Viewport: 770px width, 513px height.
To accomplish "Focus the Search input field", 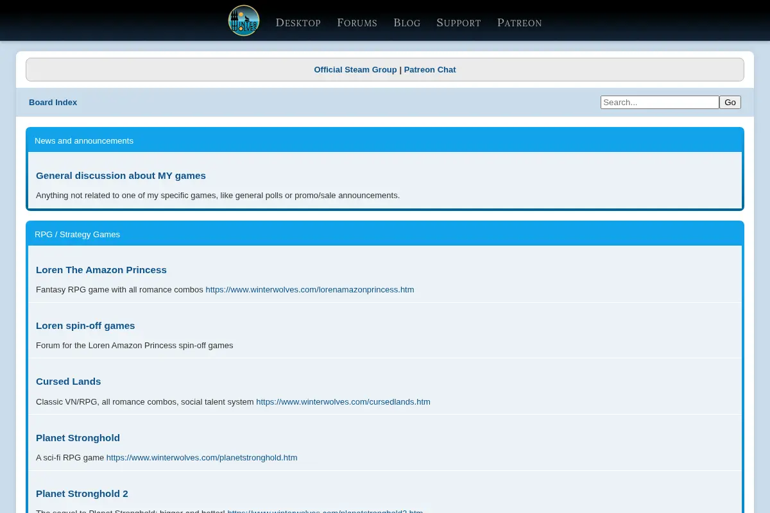I will point(660,103).
